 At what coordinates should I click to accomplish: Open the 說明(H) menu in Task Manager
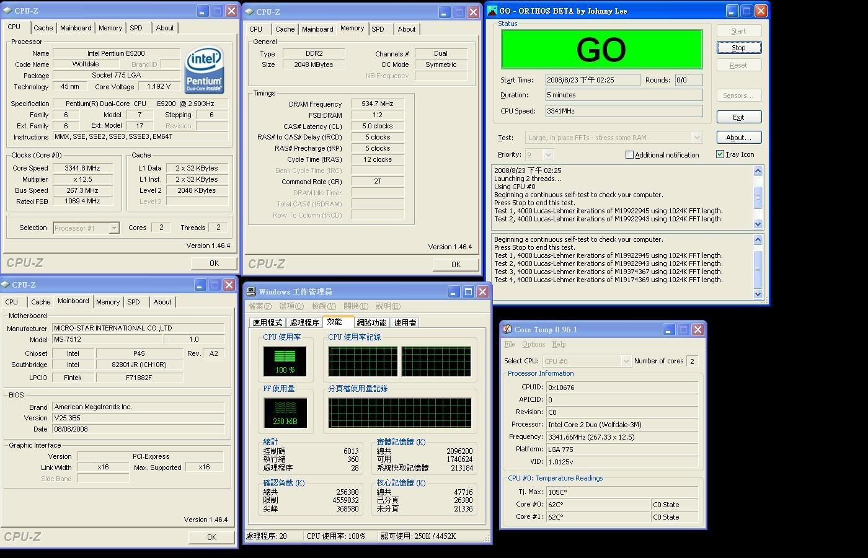point(388,306)
